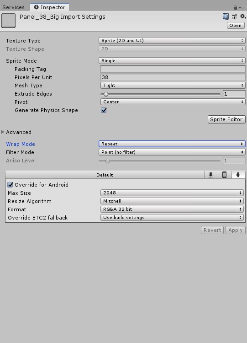Open the Resize Algorithm dropdown
Image resolution: width=247 pixels, height=343 pixels.
pos(172,201)
